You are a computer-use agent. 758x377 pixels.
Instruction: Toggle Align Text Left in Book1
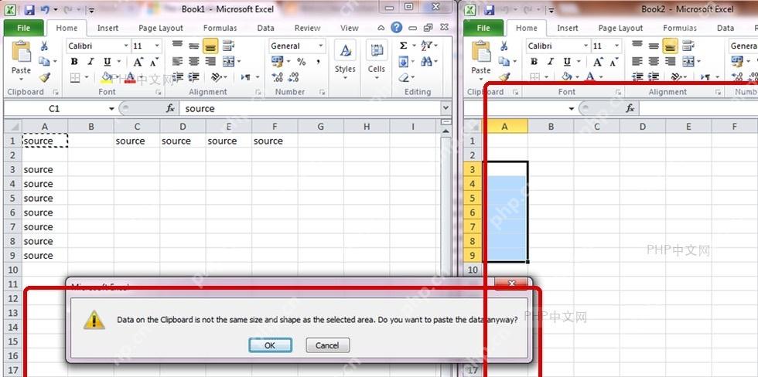(x=178, y=61)
